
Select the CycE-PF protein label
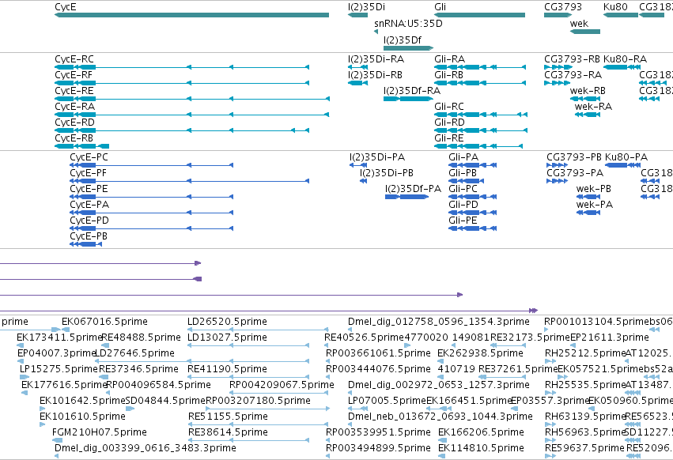pos(88,173)
